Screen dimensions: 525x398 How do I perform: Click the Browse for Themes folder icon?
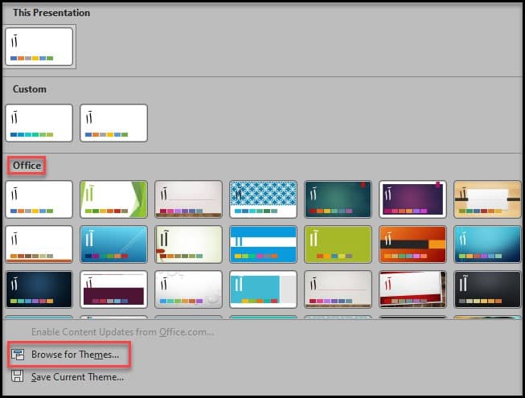(x=18, y=354)
